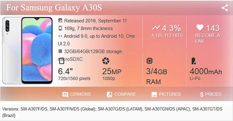This screenshot has height=121, width=233.
Task: Click the battery icon above 4000mAh
Action: (194, 61)
